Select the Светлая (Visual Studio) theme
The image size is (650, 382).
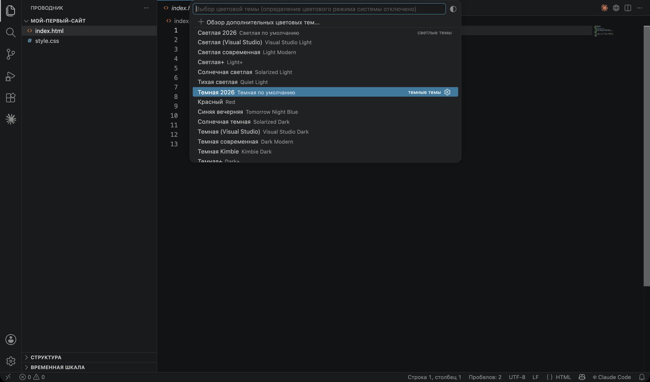click(x=325, y=42)
